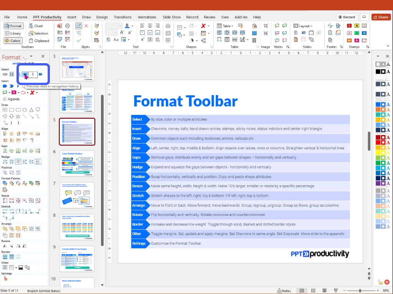
Task: Apply bold underline formatting B button
Action: 127,26
